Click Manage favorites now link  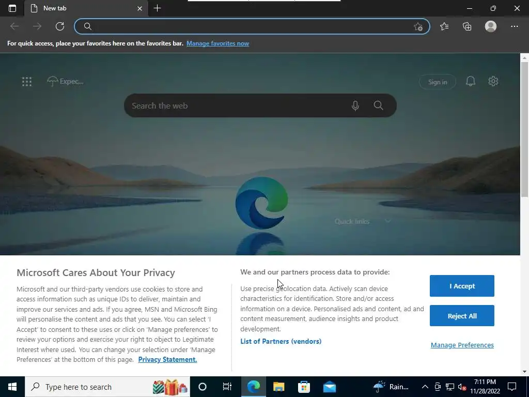[x=217, y=43]
